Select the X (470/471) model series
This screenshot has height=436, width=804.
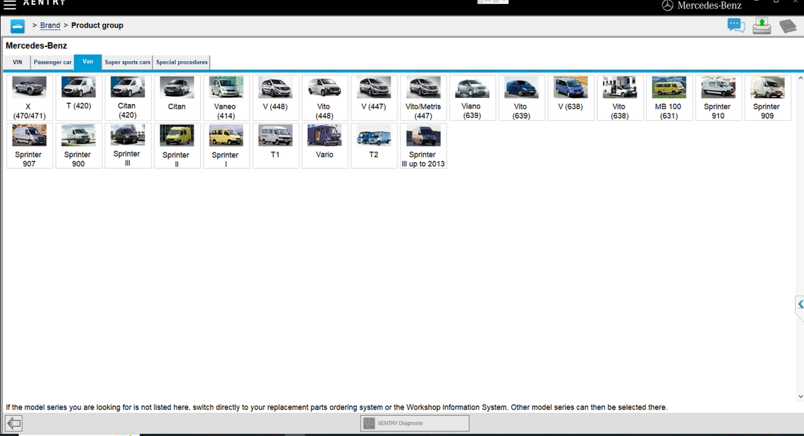(30, 97)
